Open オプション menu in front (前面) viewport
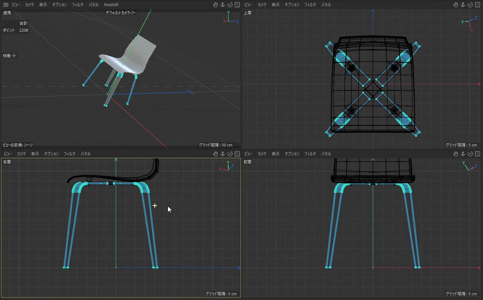The width and height of the screenshot is (483, 300). pos(292,154)
